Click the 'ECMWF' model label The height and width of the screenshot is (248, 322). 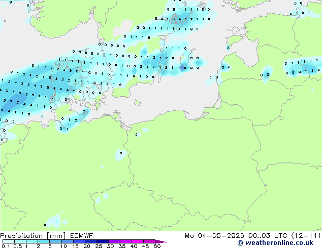(x=82, y=236)
